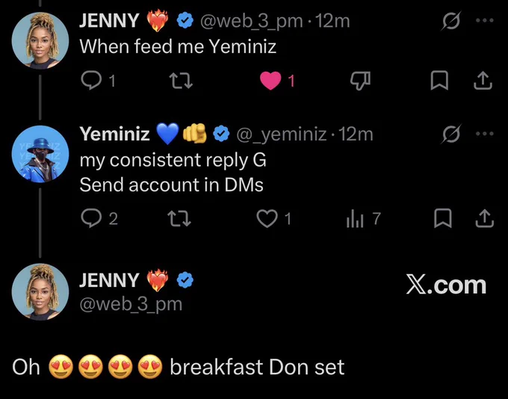The width and height of the screenshot is (508, 399).
Task: Open JENNY's avatar beside the bottom post
Action: [40, 291]
